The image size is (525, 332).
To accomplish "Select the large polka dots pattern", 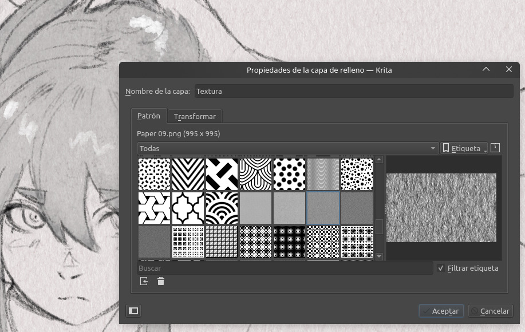I will [x=290, y=174].
